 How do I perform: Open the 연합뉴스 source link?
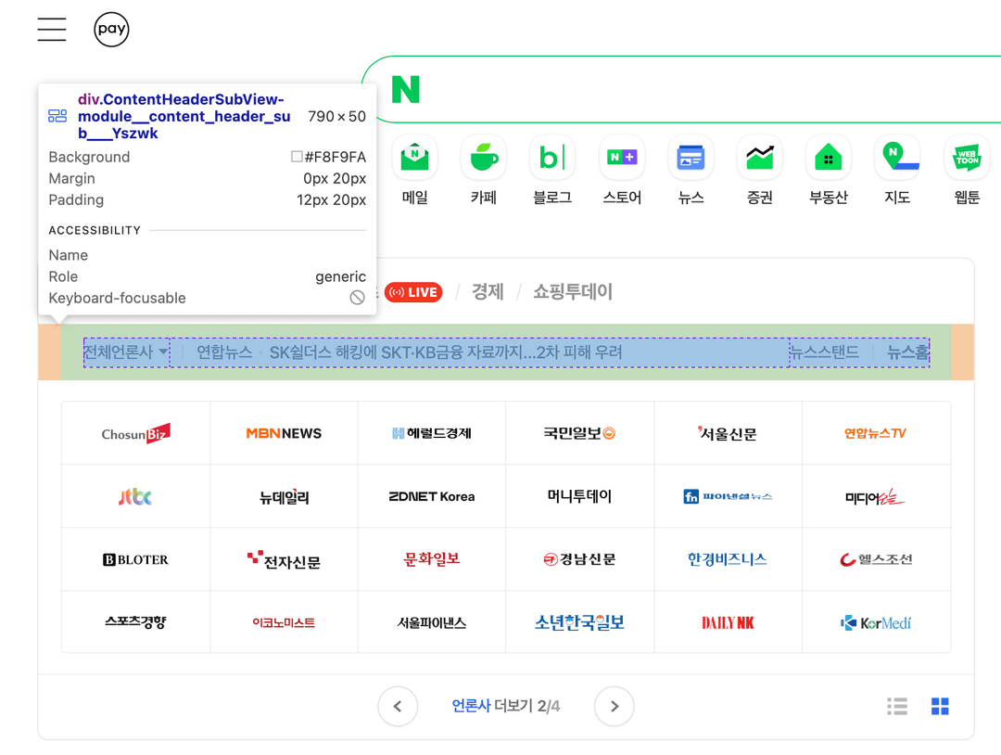click(x=224, y=352)
